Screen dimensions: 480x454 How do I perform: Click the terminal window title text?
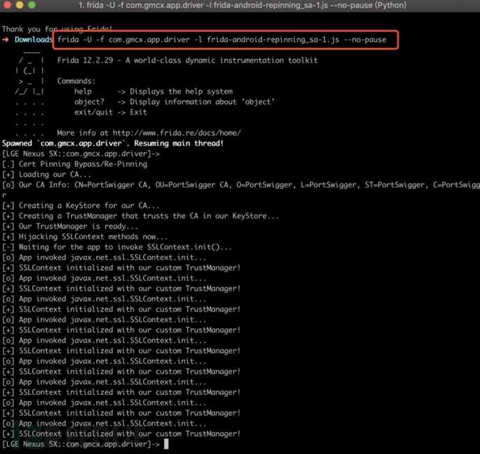tap(243, 5)
